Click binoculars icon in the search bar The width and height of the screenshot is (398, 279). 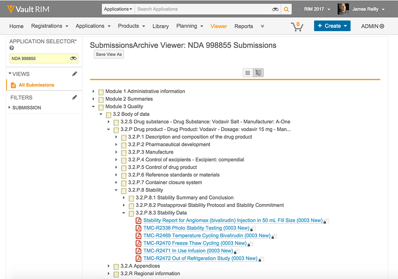coord(275,9)
